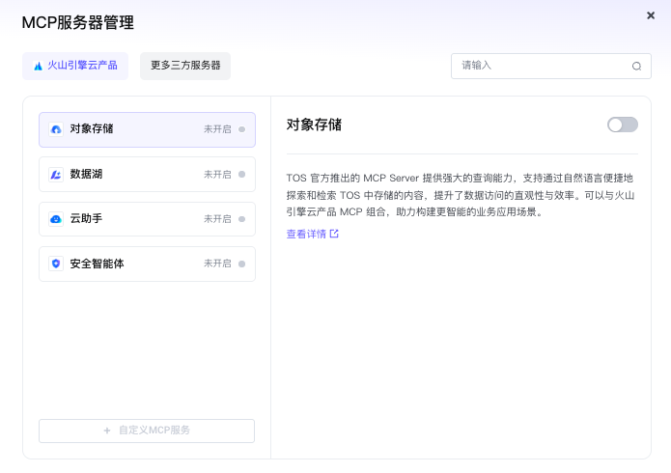Screen dimensions: 671x473
Task: Click 未开启 status on 数据湖 row
Action: click(x=217, y=174)
